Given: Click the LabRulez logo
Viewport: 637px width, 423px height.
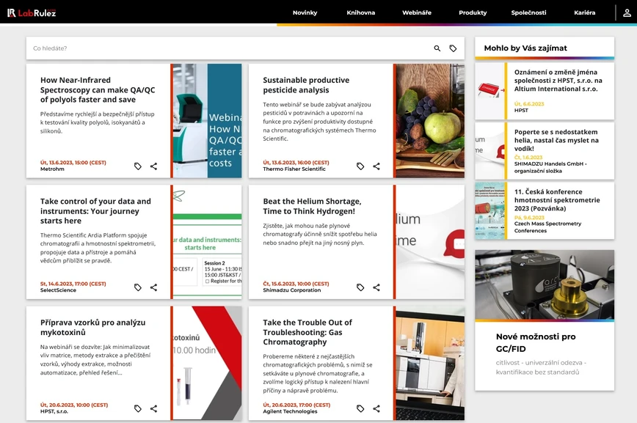Looking at the screenshot, I should (32, 12).
